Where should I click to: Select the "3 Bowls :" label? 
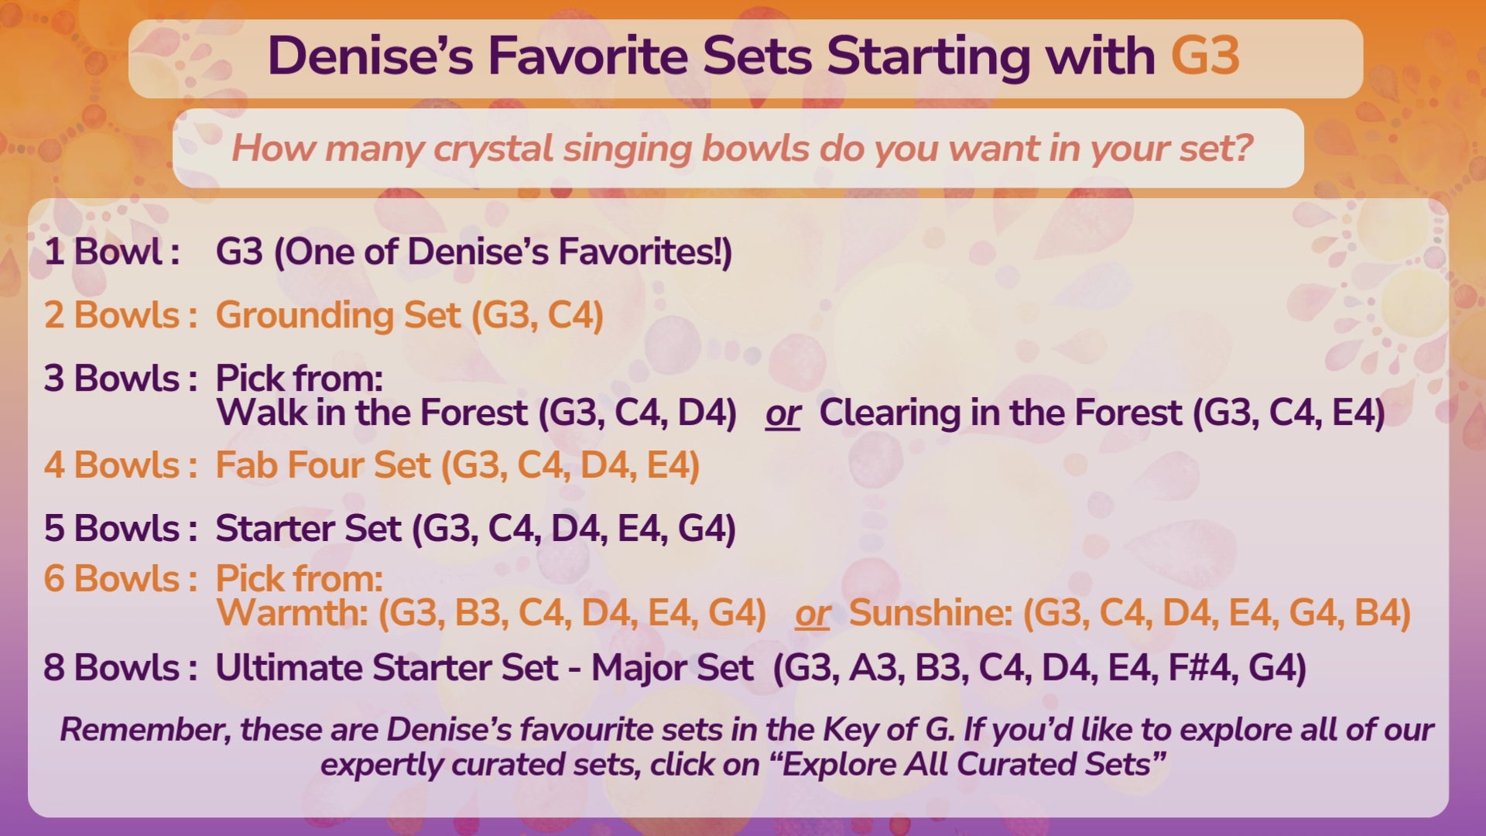(x=120, y=379)
